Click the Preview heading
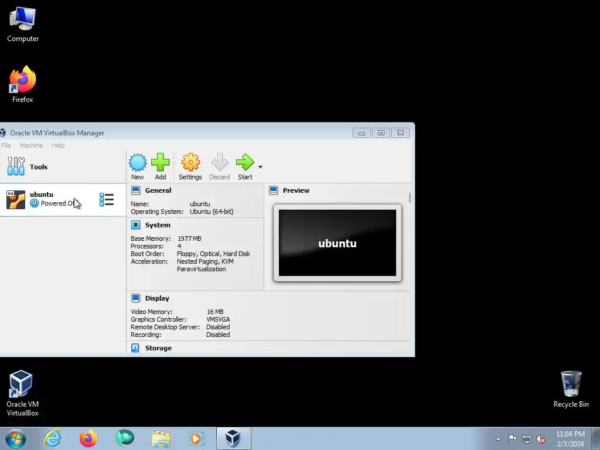 point(296,190)
